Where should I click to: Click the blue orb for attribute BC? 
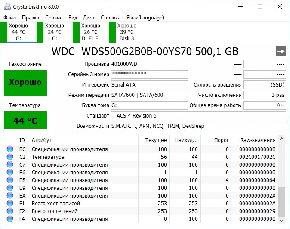(x=10, y=149)
